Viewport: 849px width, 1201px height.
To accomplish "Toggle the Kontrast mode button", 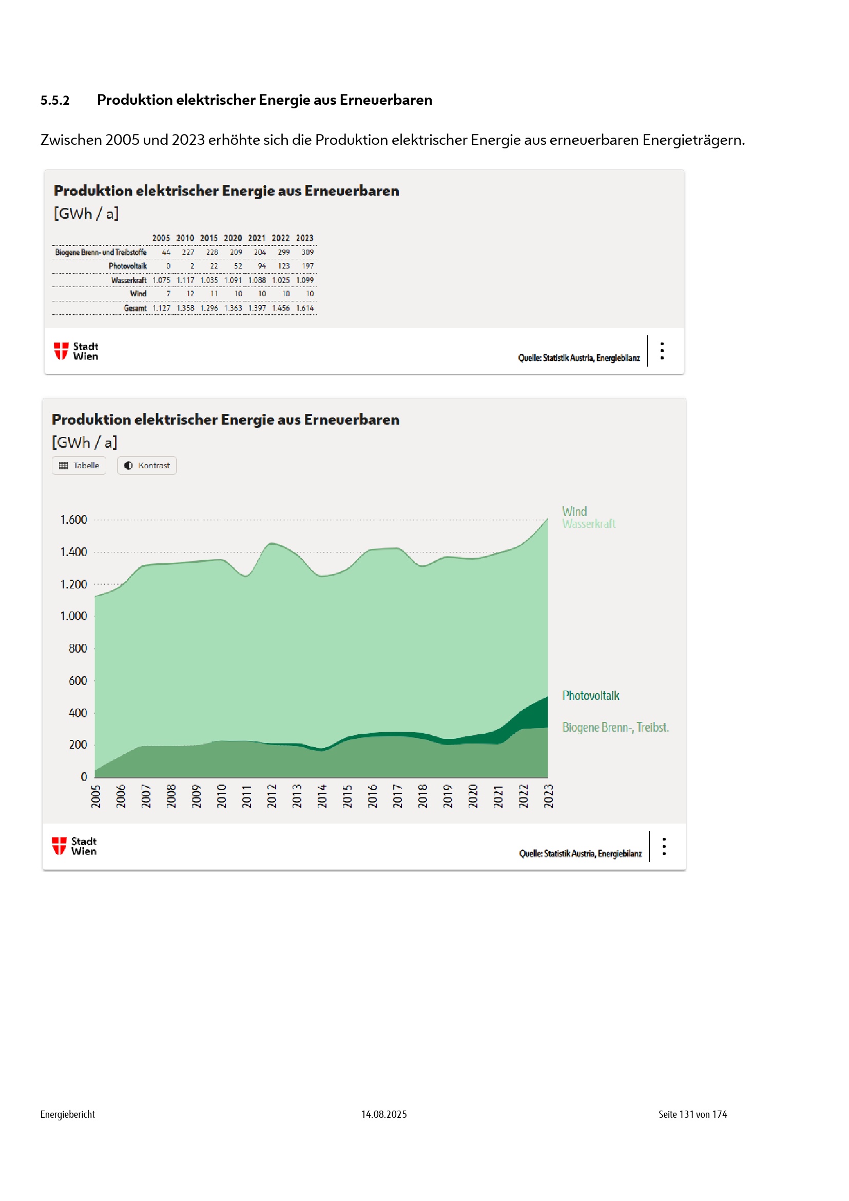I will tap(147, 465).
